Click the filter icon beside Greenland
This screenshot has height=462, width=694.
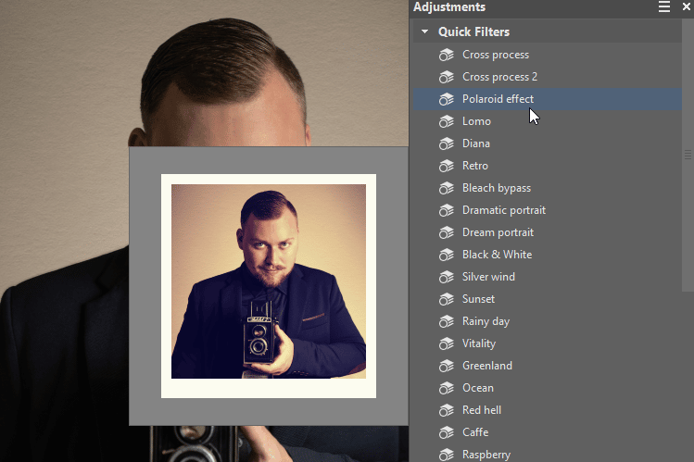[x=447, y=366]
